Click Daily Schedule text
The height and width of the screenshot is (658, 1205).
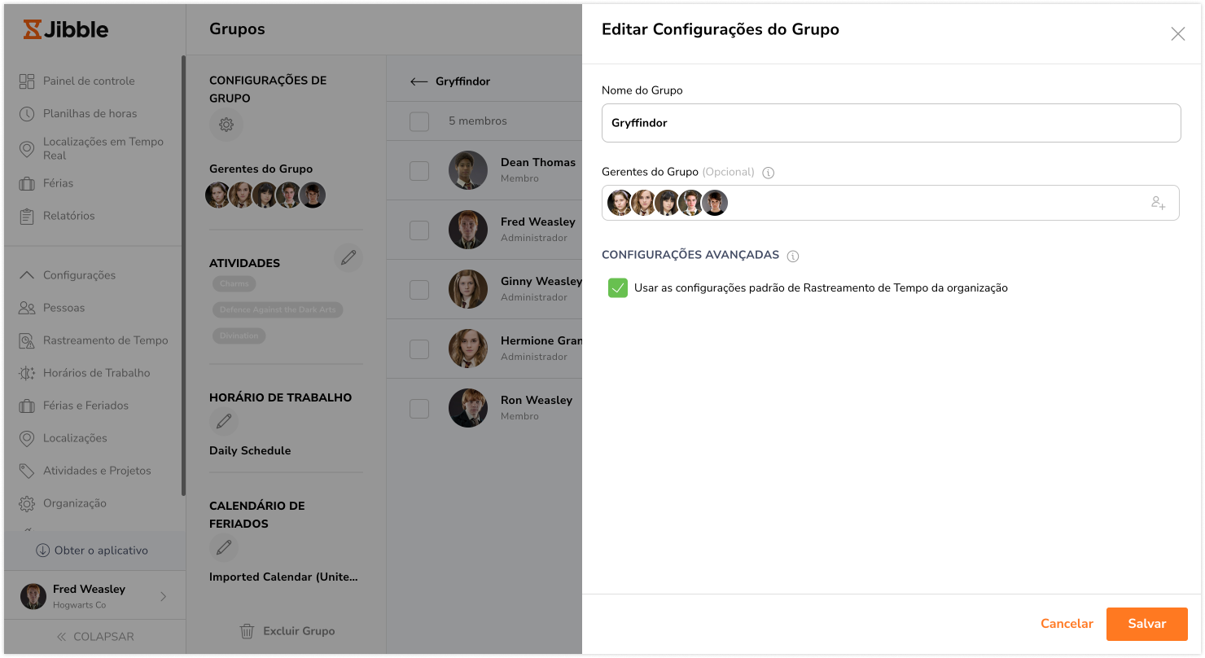click(x=250, y=450)
